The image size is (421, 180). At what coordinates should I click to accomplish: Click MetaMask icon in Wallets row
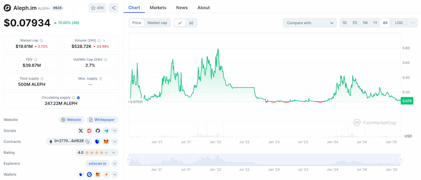98,174
